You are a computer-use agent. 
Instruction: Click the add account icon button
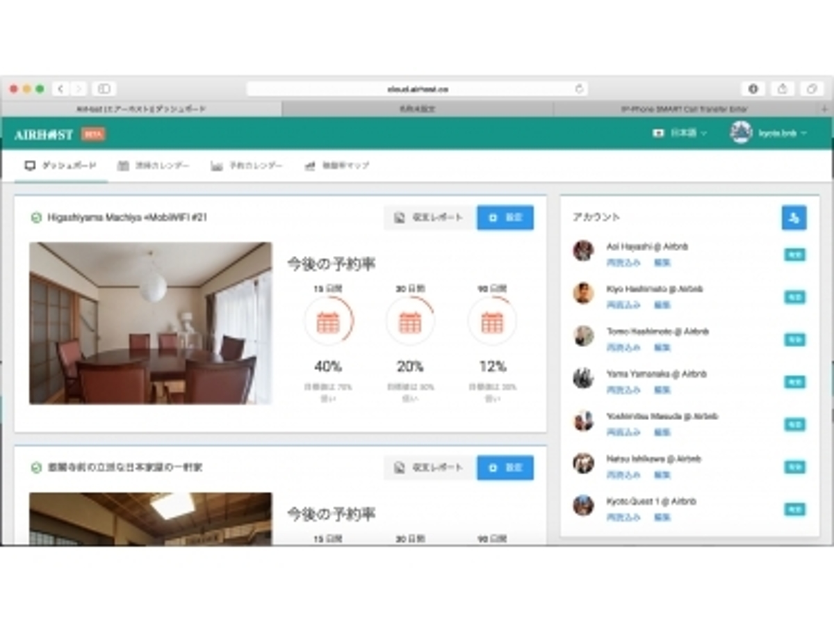click(794, 218)
